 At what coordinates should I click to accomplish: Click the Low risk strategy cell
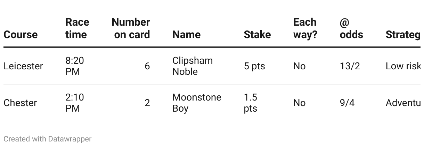[x=403, y=66]
